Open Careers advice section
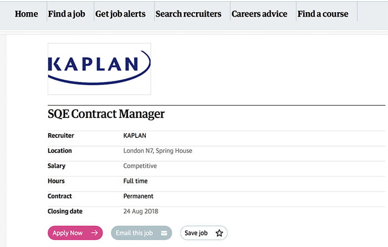The height and width of the screenshot is (247, 388). 259,14
